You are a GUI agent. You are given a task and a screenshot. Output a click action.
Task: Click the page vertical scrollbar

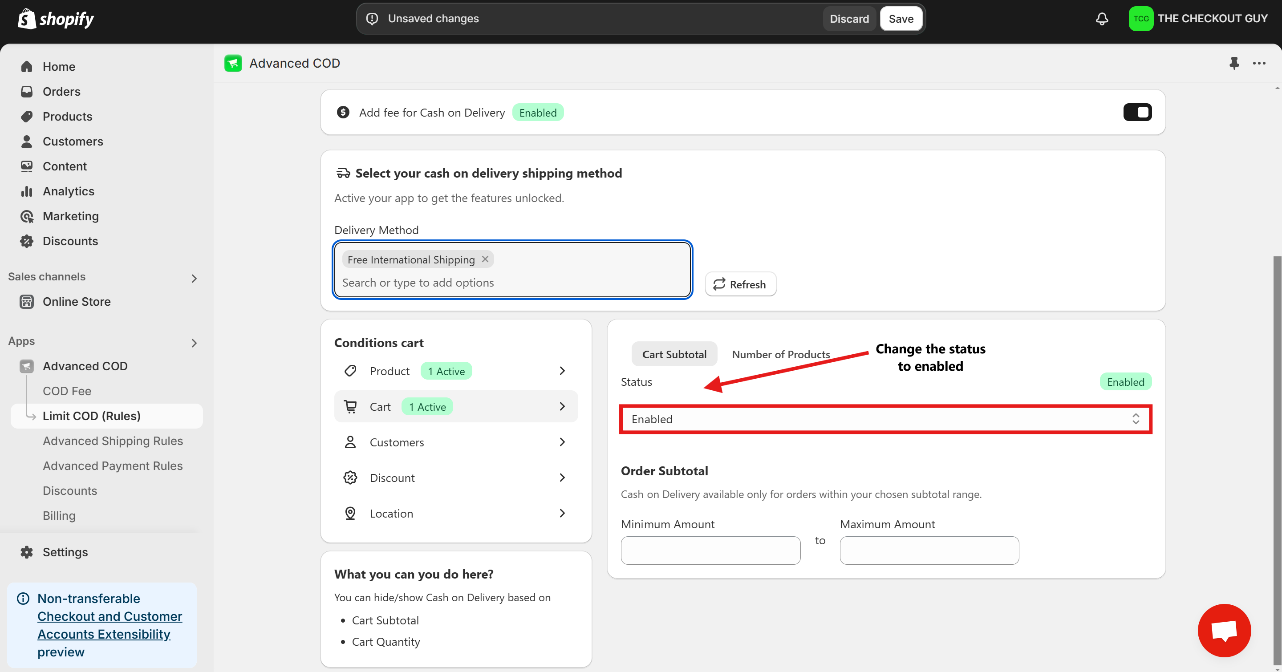pos(1277,460)
